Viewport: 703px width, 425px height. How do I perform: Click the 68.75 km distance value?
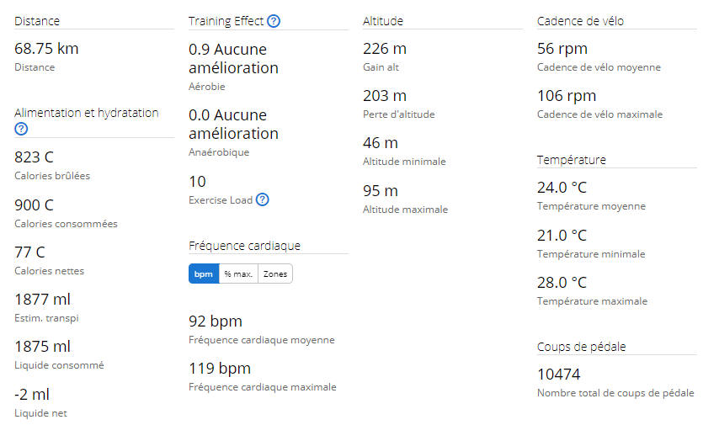[46, 49]
